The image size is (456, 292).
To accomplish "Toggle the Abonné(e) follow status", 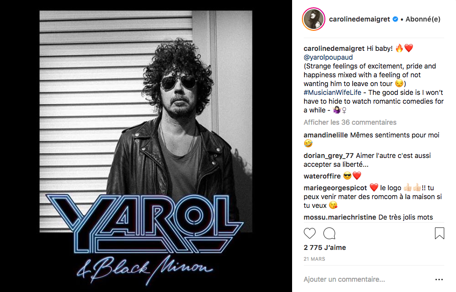I will click(x=423, y=19).
